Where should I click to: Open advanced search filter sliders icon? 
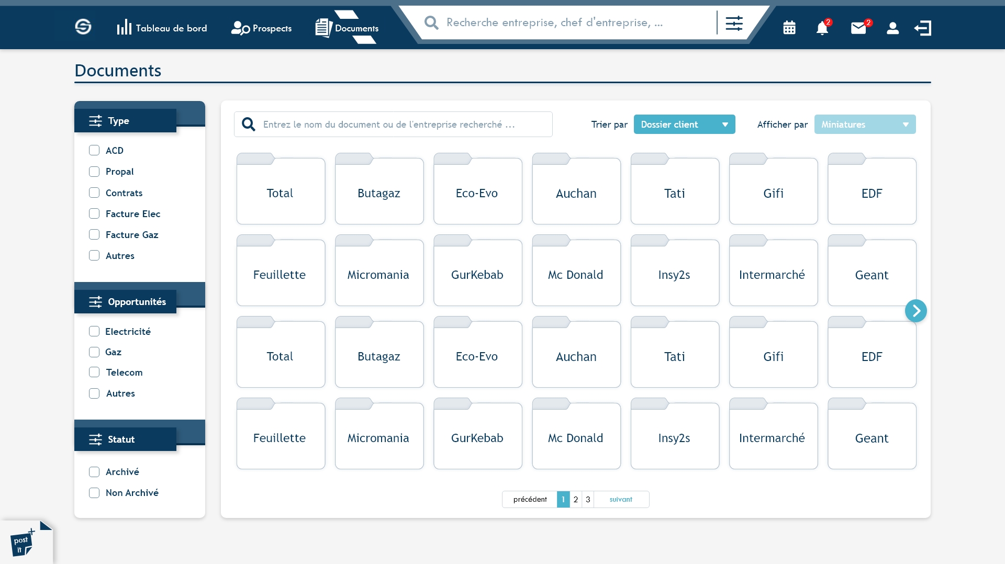point(734,23)
